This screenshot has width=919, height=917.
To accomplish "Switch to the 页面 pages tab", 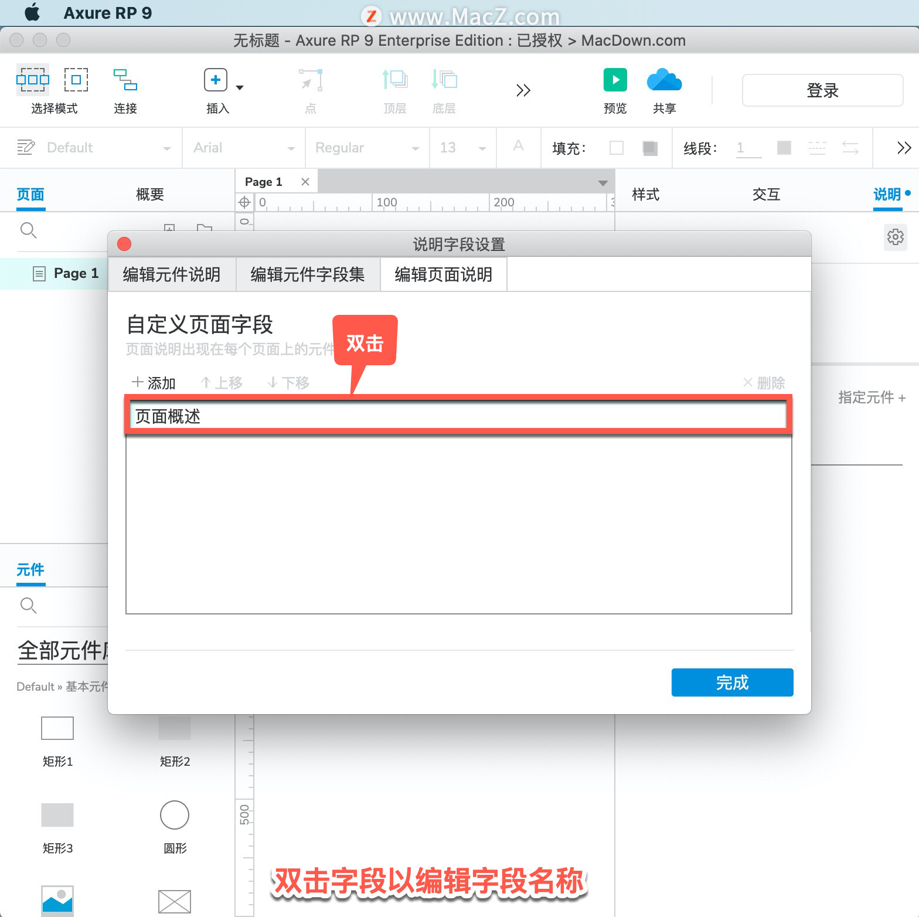I will pos(30,195).
